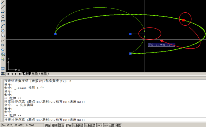Toggle 极轴 polar tracking

click(68, 125)
